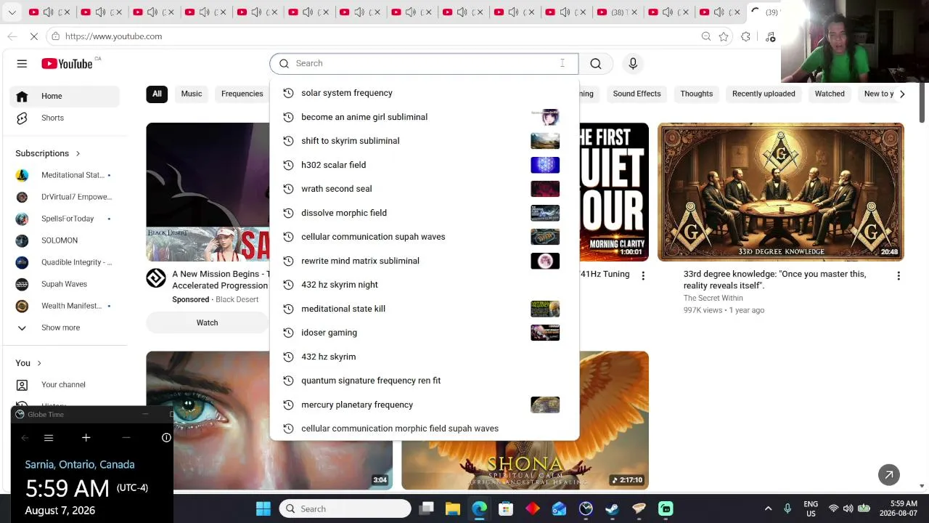Open the Windows Start menu
The width and height of the screenshot is (929, 523).
[263, 508]
